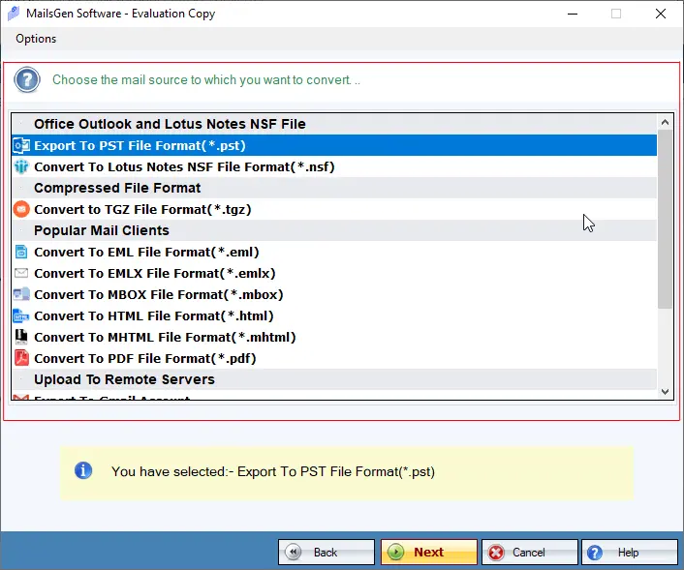
Task: Click the Lotus Notes NSF icon
Action: coord(21,166)
